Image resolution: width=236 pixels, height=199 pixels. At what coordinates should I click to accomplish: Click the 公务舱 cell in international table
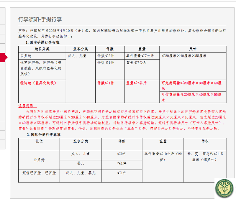pyautogui.click(x=39, y=160)
